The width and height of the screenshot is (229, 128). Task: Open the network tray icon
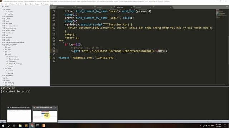[x=204, y=126]
